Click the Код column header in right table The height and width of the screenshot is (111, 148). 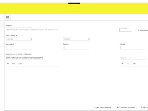pyautogui.click(x=128, y=64)
